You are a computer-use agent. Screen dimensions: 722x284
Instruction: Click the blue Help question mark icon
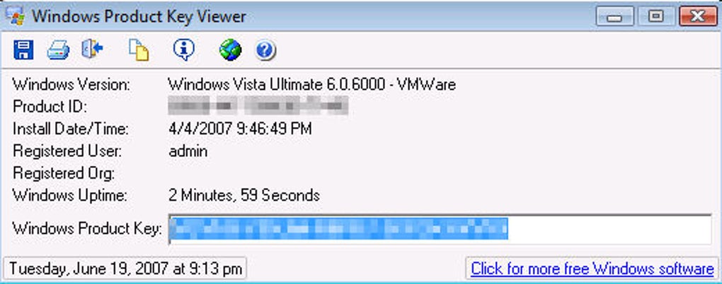[x=265, y=49]
